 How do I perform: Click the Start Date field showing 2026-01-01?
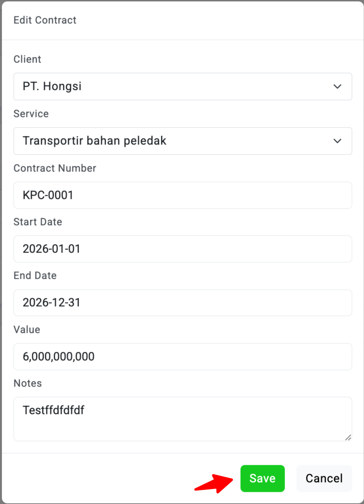[x=183, y=249]
